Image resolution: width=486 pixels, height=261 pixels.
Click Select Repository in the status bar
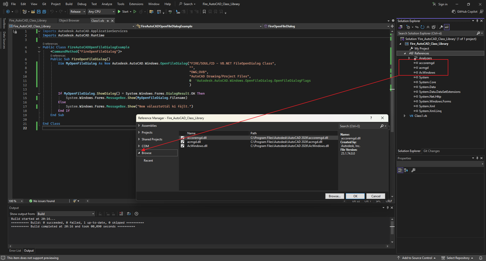[457, 258]
